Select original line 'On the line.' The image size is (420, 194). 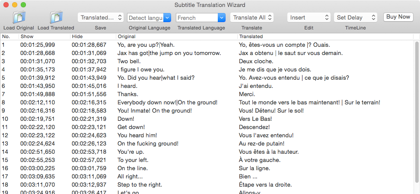pos(133,168)
